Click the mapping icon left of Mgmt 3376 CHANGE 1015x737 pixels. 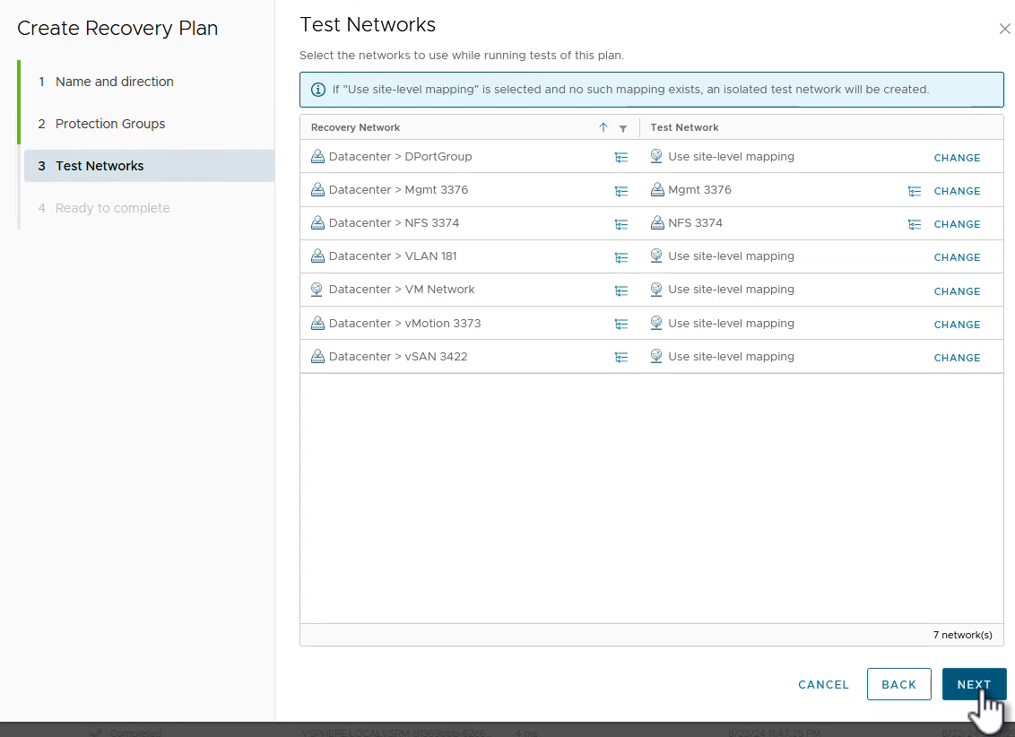914,191
